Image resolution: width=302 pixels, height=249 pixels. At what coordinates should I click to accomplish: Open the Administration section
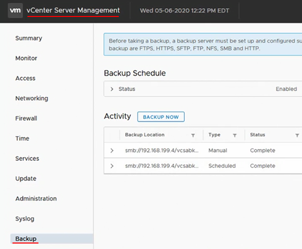click(36, 199)
